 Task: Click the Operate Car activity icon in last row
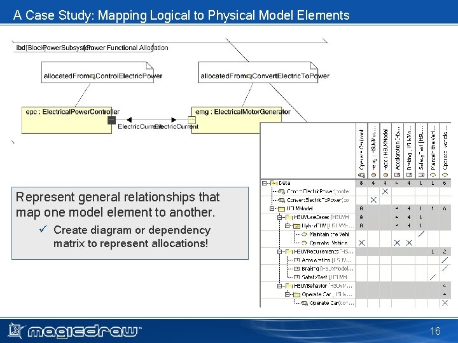304,303
